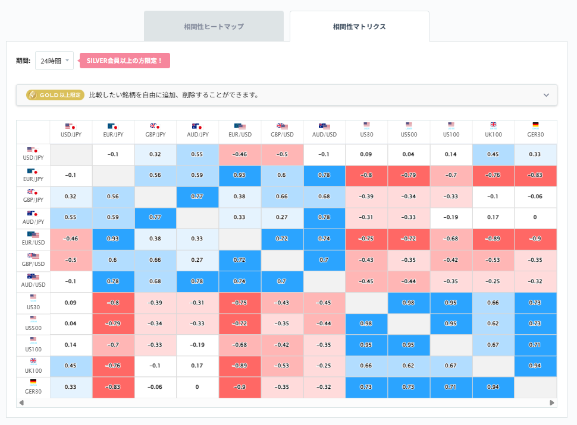Click the SILVER会員以上の方限定 badge
This screenshot has width=577, height=425.
coord(124,61)
